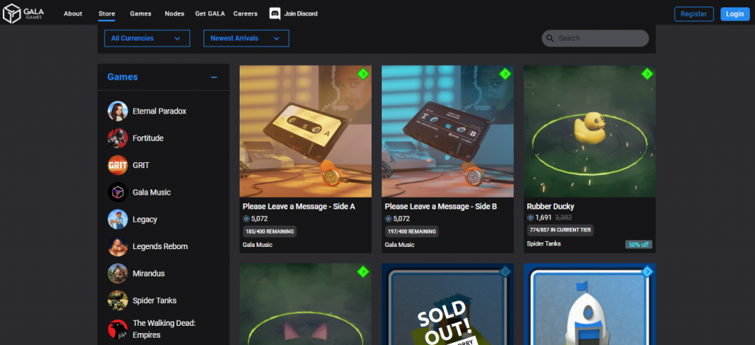Image resolution: width=755 pixels, height=345 pixels.
Task: Click the magnifier icon in the search box
Action: (550, 38)
